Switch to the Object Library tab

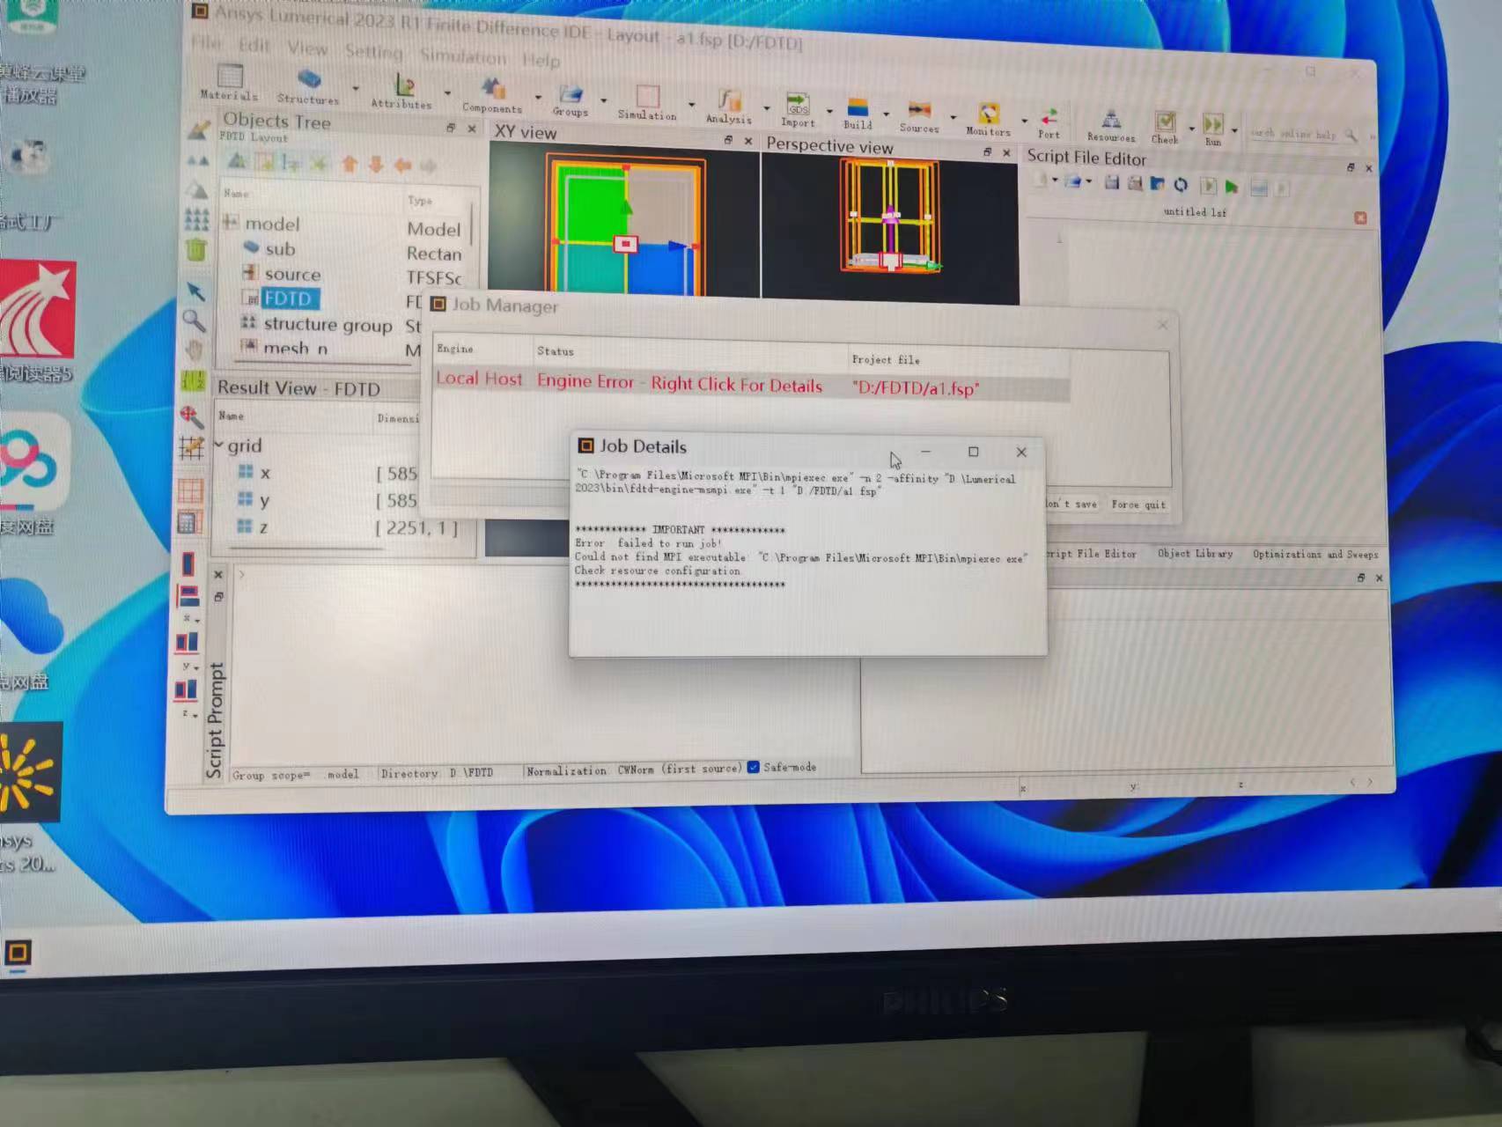point(1195,553)
